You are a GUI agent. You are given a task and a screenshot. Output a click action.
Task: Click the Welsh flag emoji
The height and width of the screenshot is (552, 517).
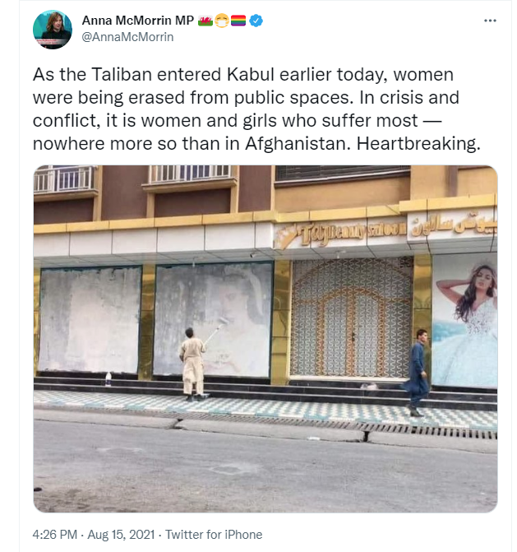click(205, 21)
